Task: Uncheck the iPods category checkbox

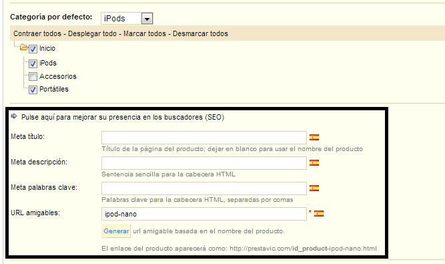Action: pos(33,63)
